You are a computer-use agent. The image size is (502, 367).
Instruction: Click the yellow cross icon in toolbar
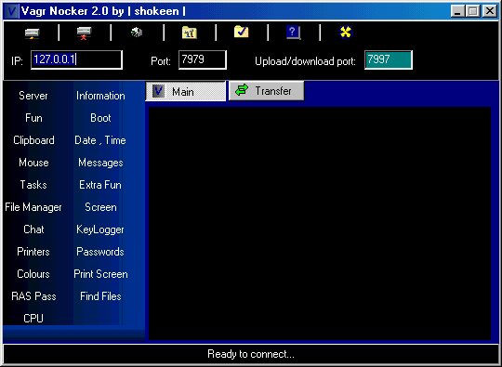[346, 32]
